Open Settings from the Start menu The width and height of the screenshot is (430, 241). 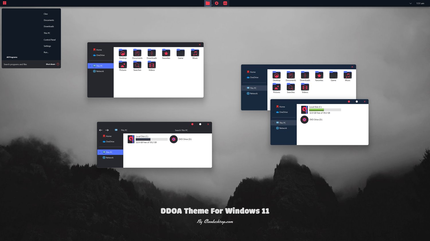47,46
